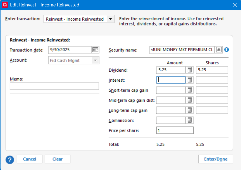Click the Long-term cap gain shares field
The width and height of the screenshot is (241, 170).
point(212,110)
